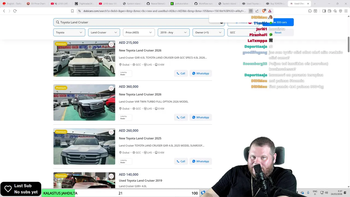Expand the 2019 - Any year dropdown
Image resolution: width=350 pixels, height=197 pixels.
pyautogui.click(x=174, y=32)
